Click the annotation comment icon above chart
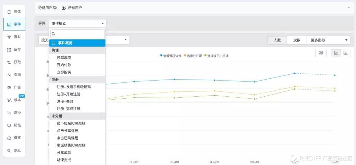This screenshot has height=165, width=356. coord(321,53)
